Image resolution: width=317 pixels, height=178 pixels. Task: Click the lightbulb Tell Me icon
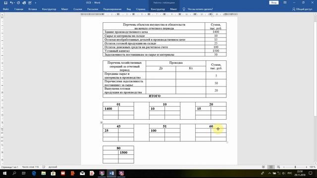[184, 9]
